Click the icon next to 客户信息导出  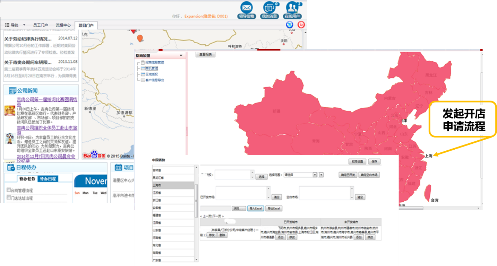click(x=143, y=80)
